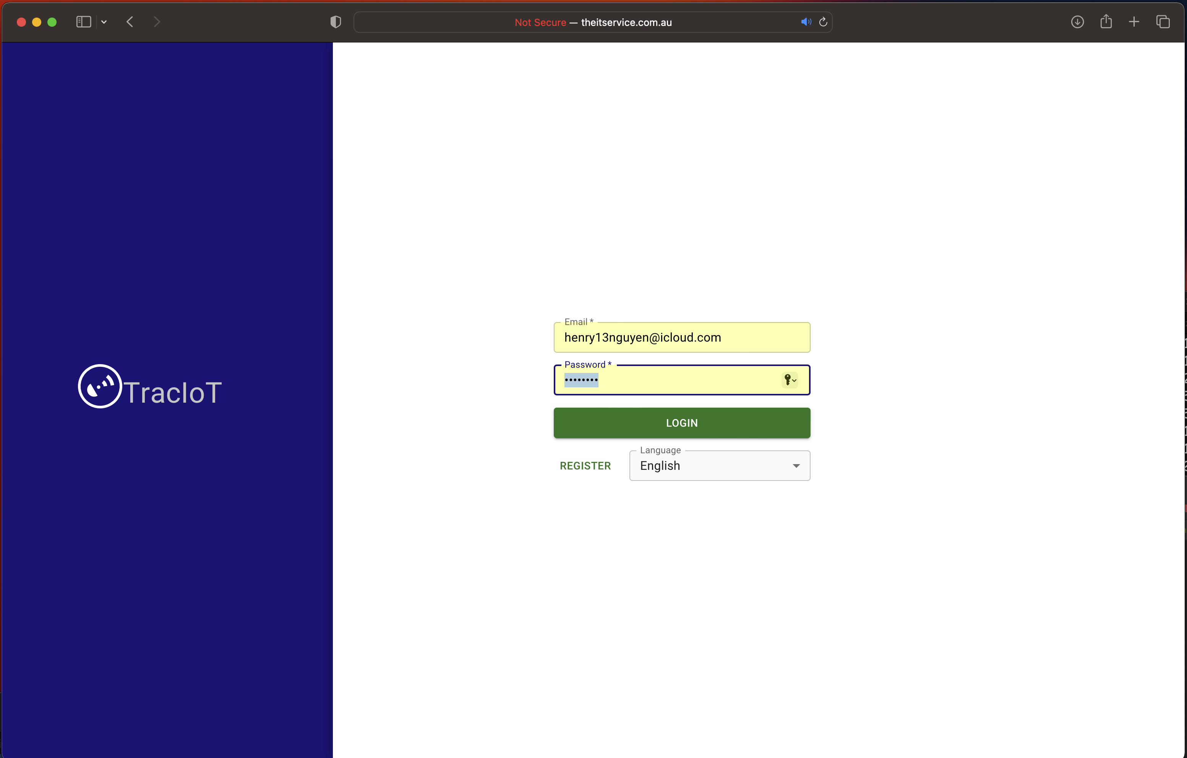Click the Email input field
Viewport: 1187px width, 758px height.
pos(682,337)
